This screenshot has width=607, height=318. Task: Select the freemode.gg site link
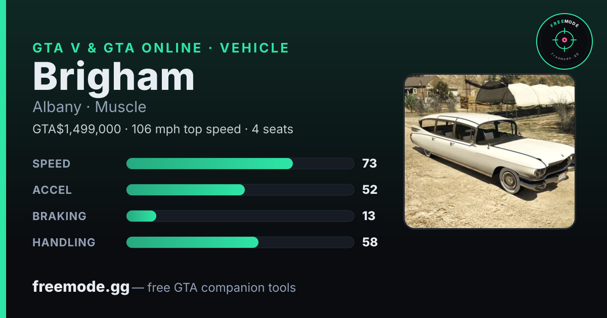(x=81, y=287)
